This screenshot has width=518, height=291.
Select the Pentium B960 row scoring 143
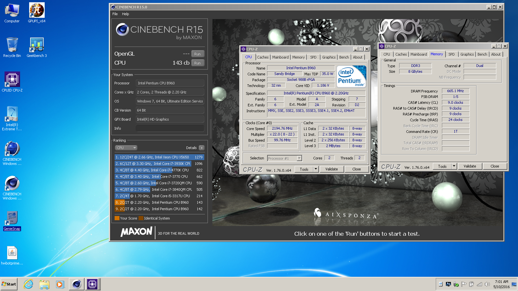tap(159, 202)
